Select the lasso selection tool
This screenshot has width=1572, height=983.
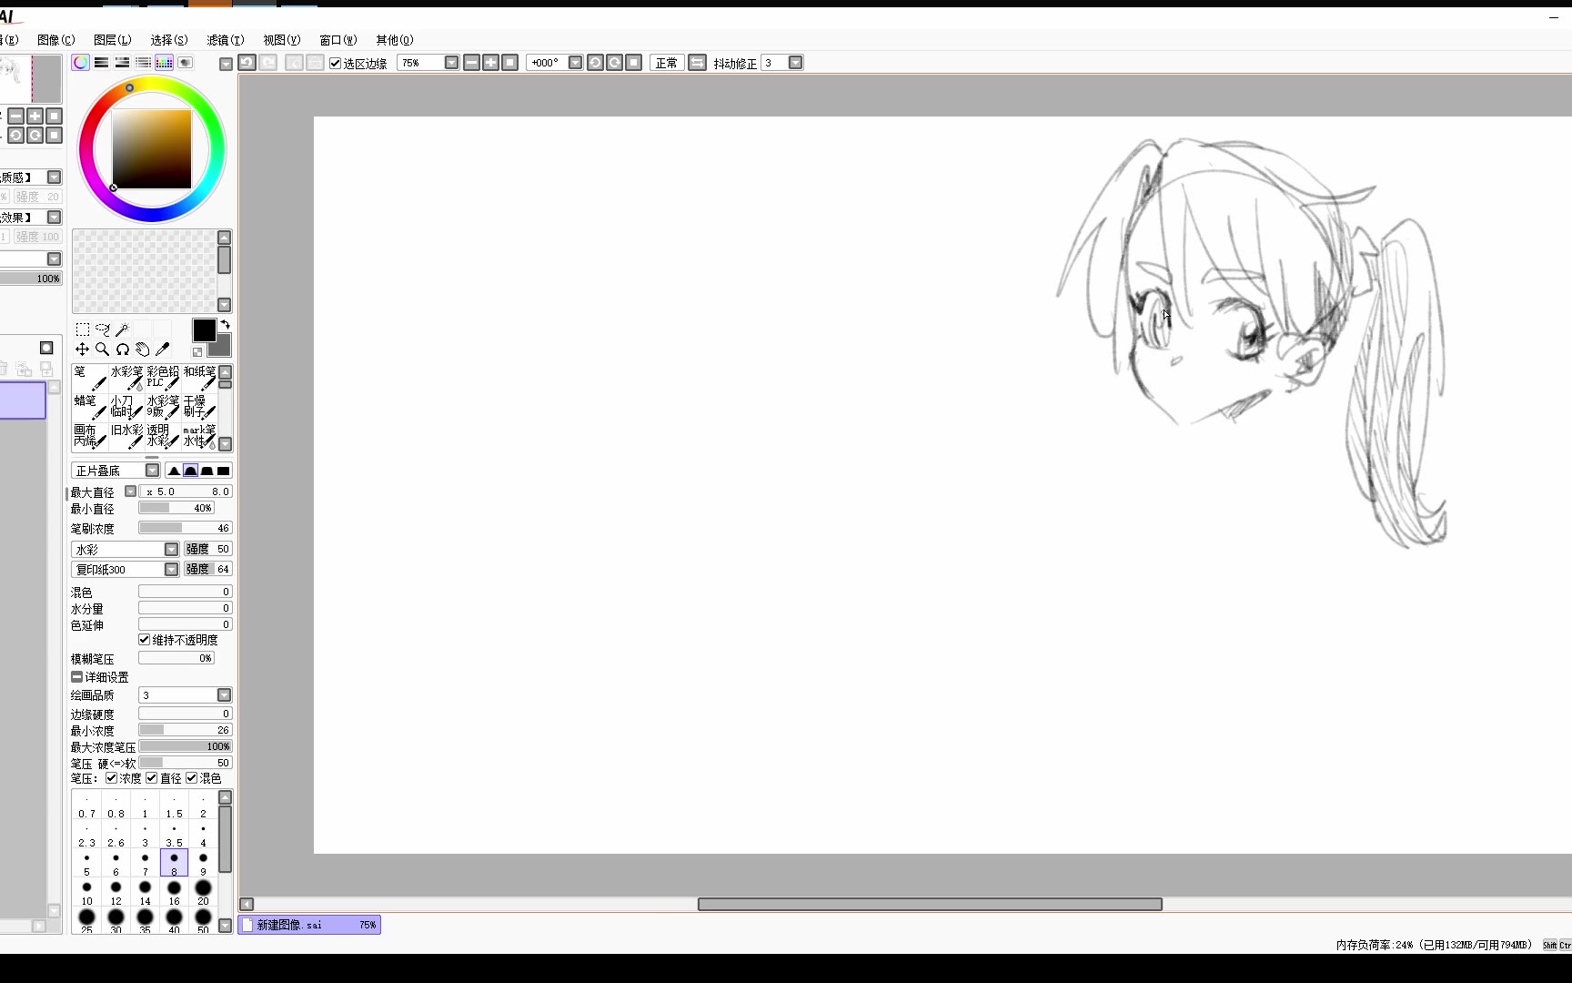pos(103,329)
